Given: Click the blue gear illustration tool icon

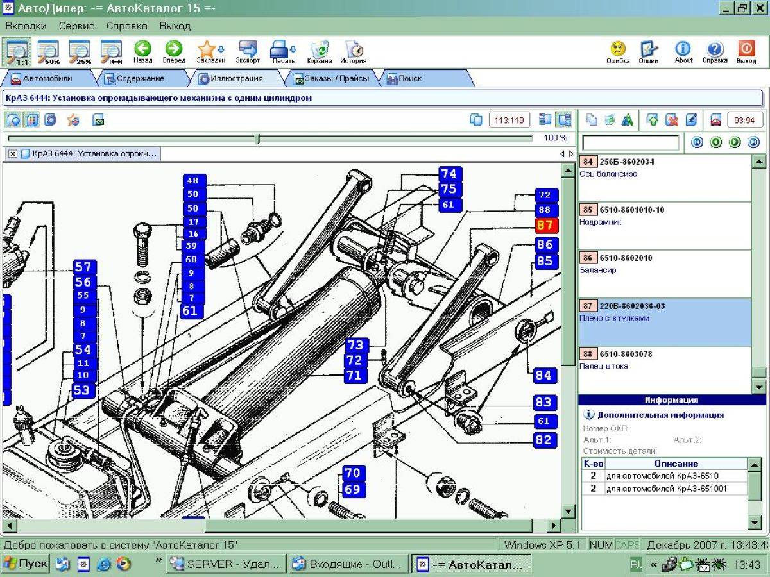Looking at the screenshot, I should [x=50, y=120].
